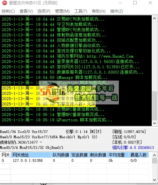Click the 虎林豺豹,3636/11677 status line

click(x=21, y=142)
